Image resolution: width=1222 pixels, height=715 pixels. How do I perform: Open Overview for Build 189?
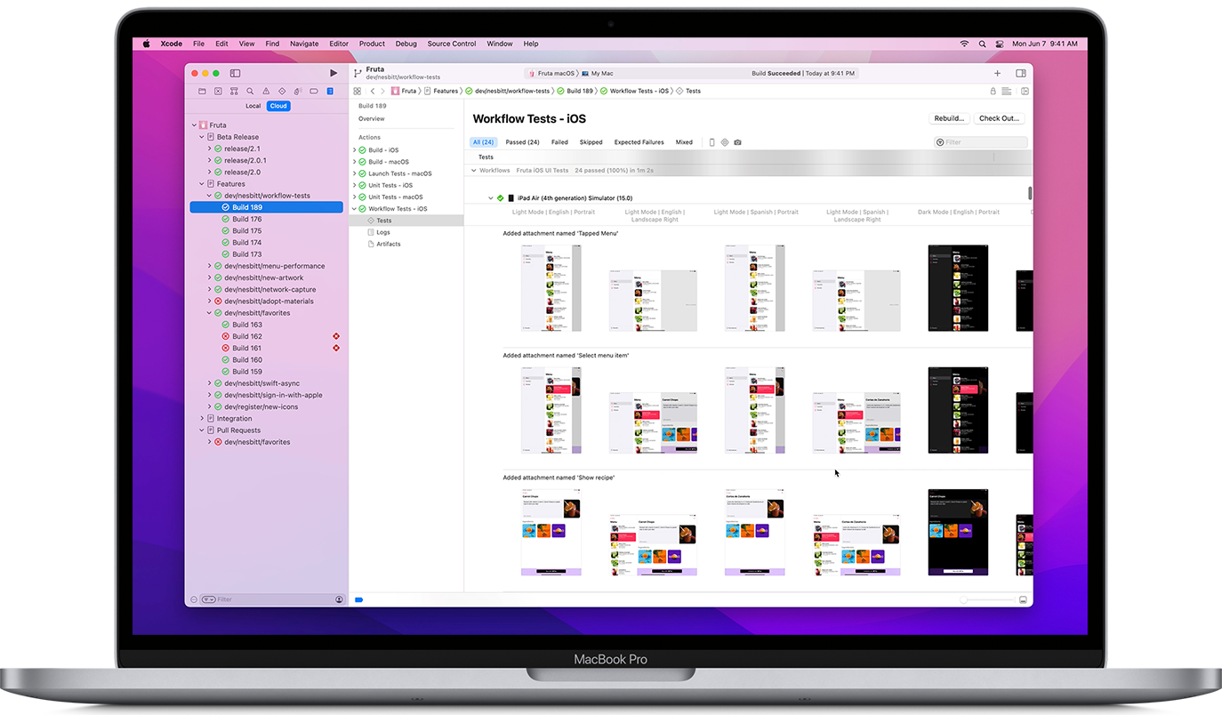coord(372,118)
